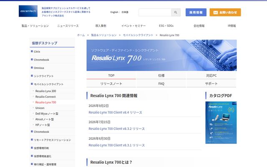Open the ニュースリリース menu
Viewport: 267px width, 167px height.
pos(68,26)
